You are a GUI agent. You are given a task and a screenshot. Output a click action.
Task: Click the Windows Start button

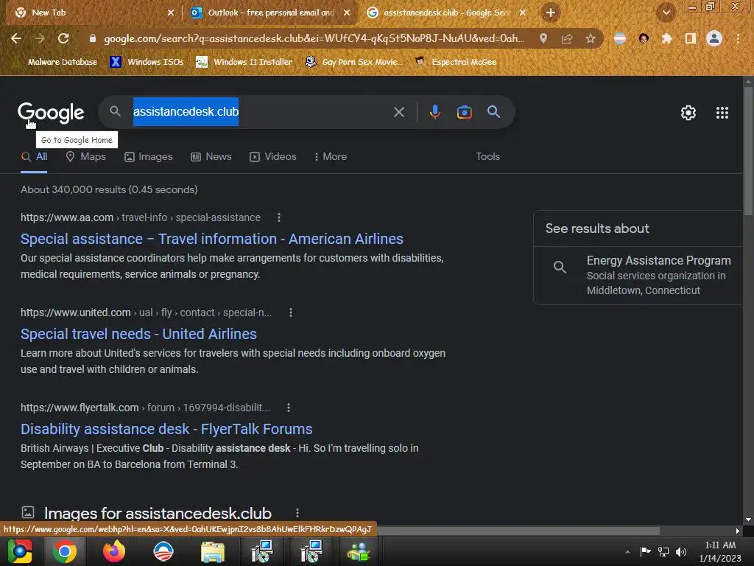[20, 551]
